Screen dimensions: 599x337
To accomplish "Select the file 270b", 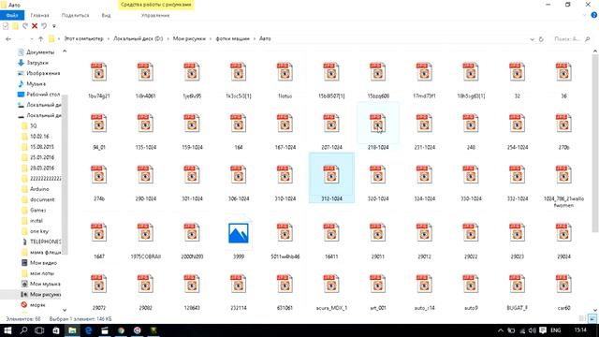I will point(563,131).
